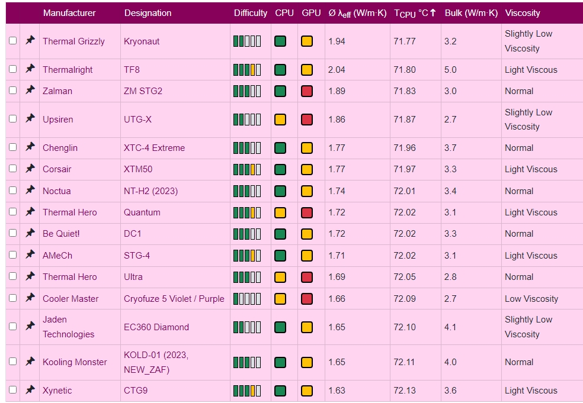Image resolution: width=583 pixels, height=403 pixels.
Task: Sort table by Difficulty column header
Action: pos(251,13)
